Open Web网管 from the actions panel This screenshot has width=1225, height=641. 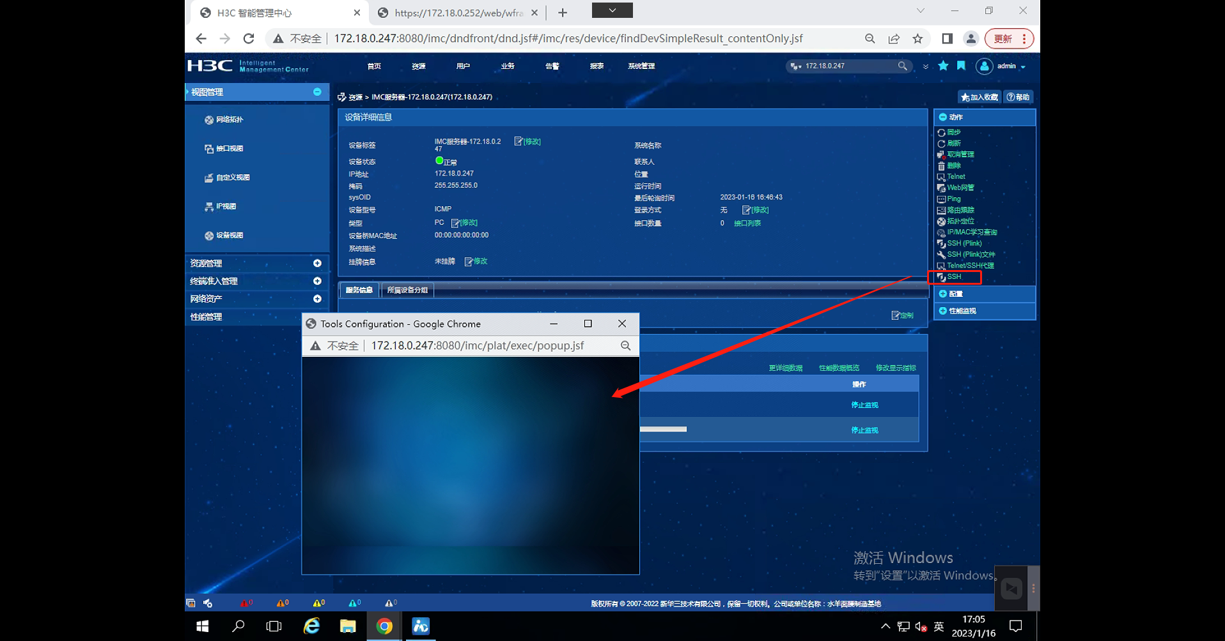[960, 188]
